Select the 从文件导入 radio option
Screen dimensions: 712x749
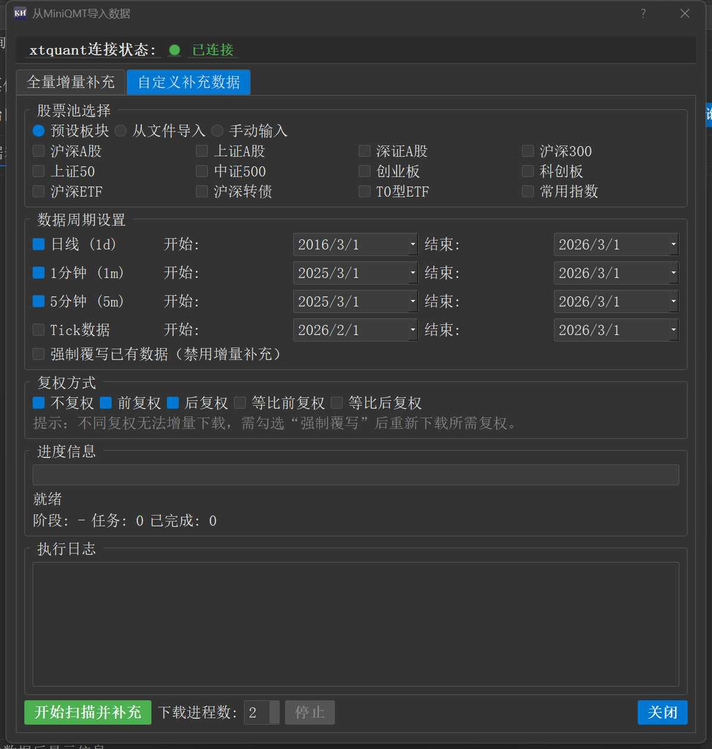pos(121,131)
